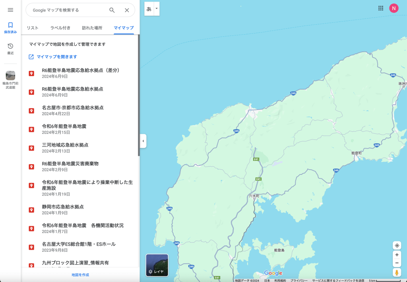Image resolution: width=407 pixels, height=282 pixels.
Task: Click the 地図を作成 button
Action: (x=80, y=275)
